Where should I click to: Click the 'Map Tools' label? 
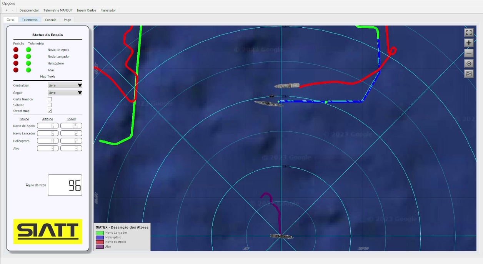tap(48, 76)
